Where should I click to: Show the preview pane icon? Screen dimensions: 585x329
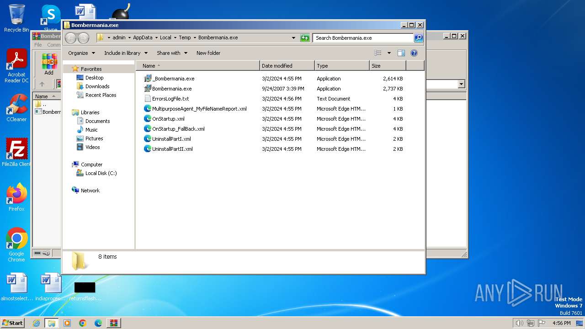coord(401,53)
